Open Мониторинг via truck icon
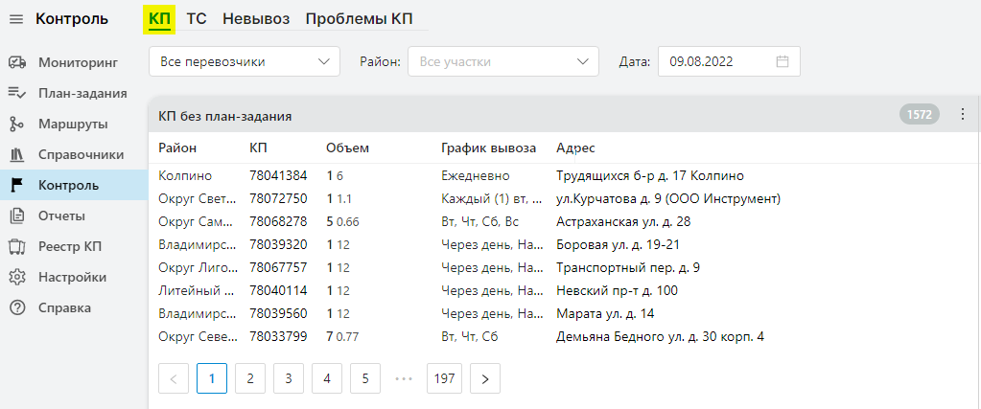The height and width of the screenshot is (409, 981). [x=16, y=62]
